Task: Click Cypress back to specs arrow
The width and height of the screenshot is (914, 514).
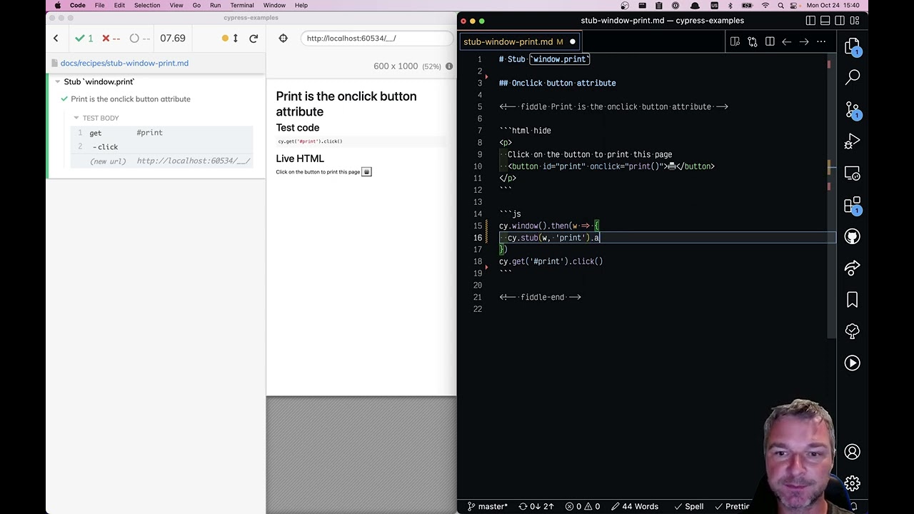Action: tap(56, 38)
